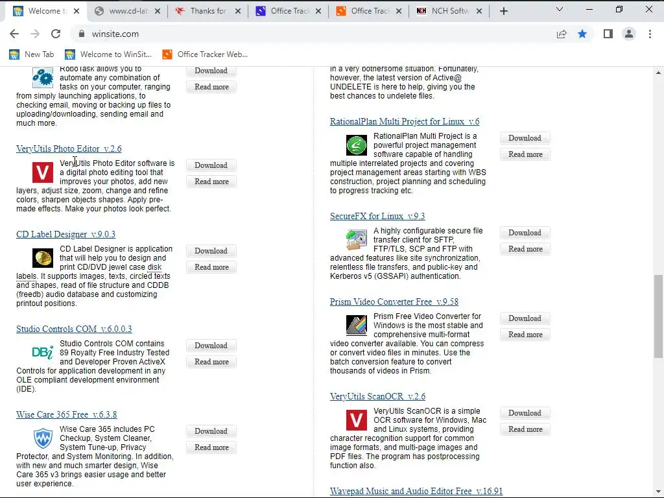Open Chrome's three-dot menu
664x498 pixels.
(x=650, y=34)
